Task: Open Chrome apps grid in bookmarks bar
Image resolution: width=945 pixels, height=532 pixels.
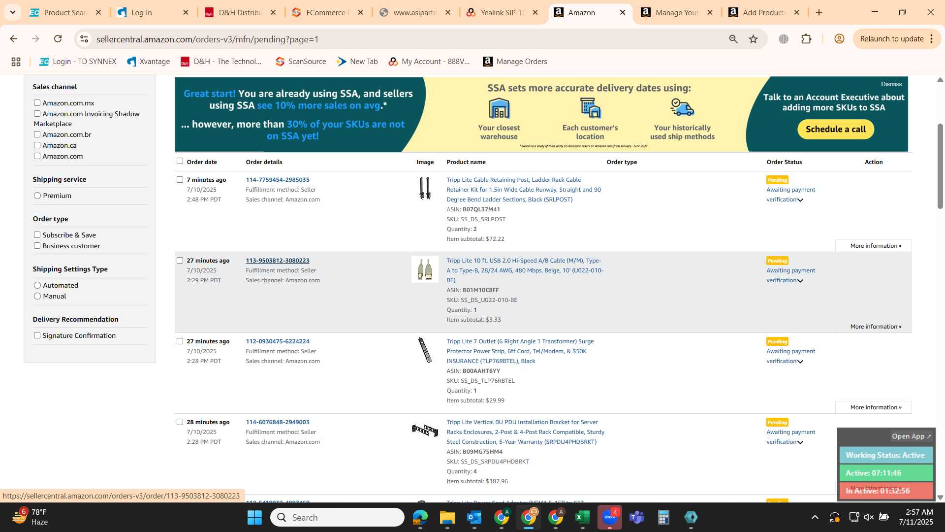Action: (x=16, y=62)
